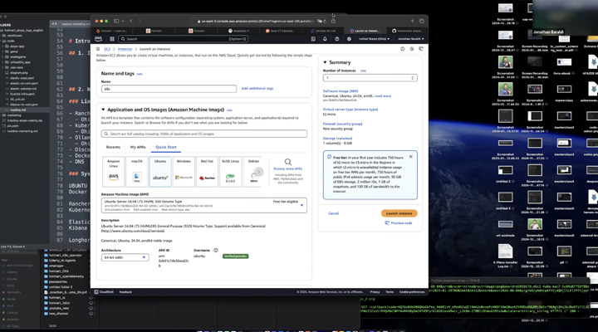Close the Free tier info box
Screen dimensions: 598x332
click(x=411, y=157)
